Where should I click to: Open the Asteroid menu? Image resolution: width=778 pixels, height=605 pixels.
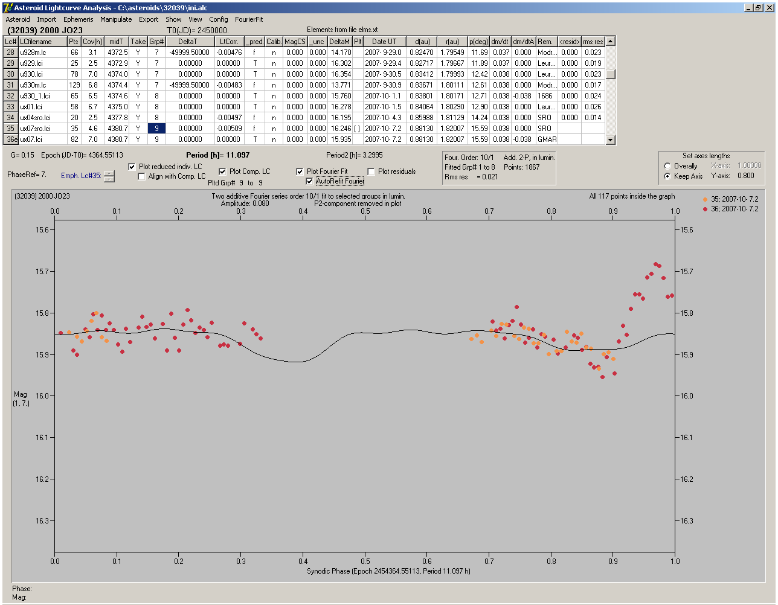[18, 19]
